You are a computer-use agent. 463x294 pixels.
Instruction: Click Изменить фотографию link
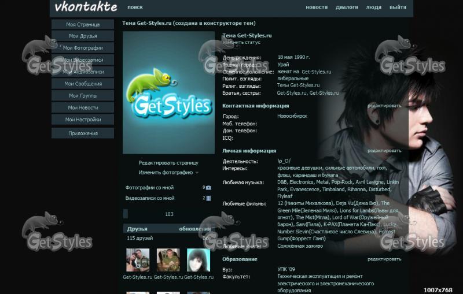coord(166,173)
